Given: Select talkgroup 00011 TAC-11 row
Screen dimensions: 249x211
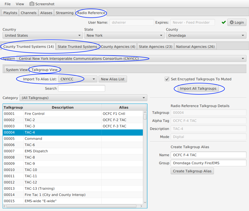Looking at the screenshot, I should (73, 176).
